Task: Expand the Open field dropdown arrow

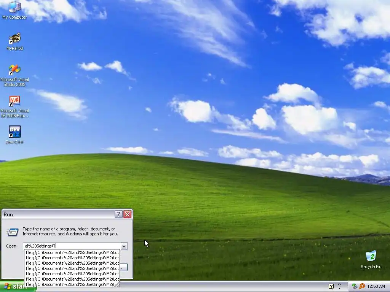Action: click(124, 246)
